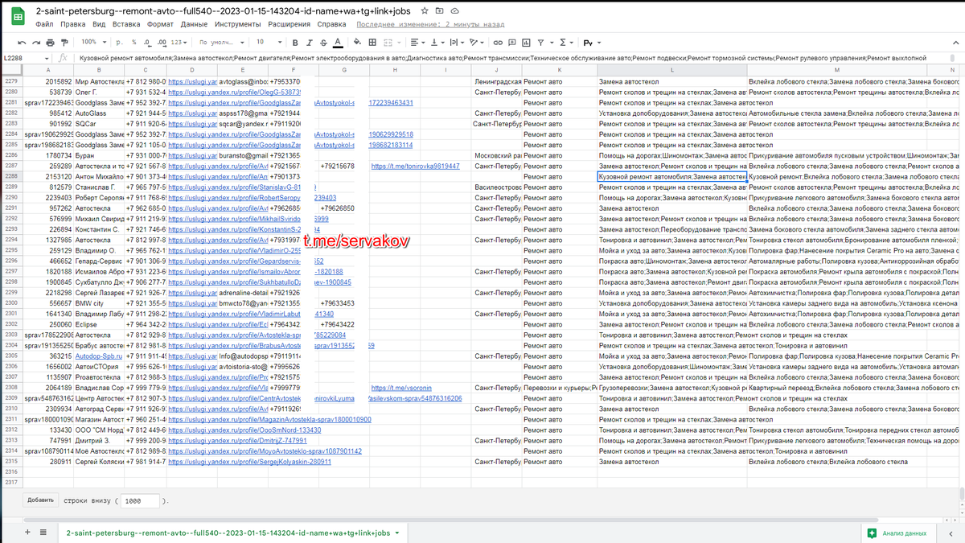The height and width of the screenshot is (543, 965).
Task: Open text rotation dropdown
Action: (477, 42)
